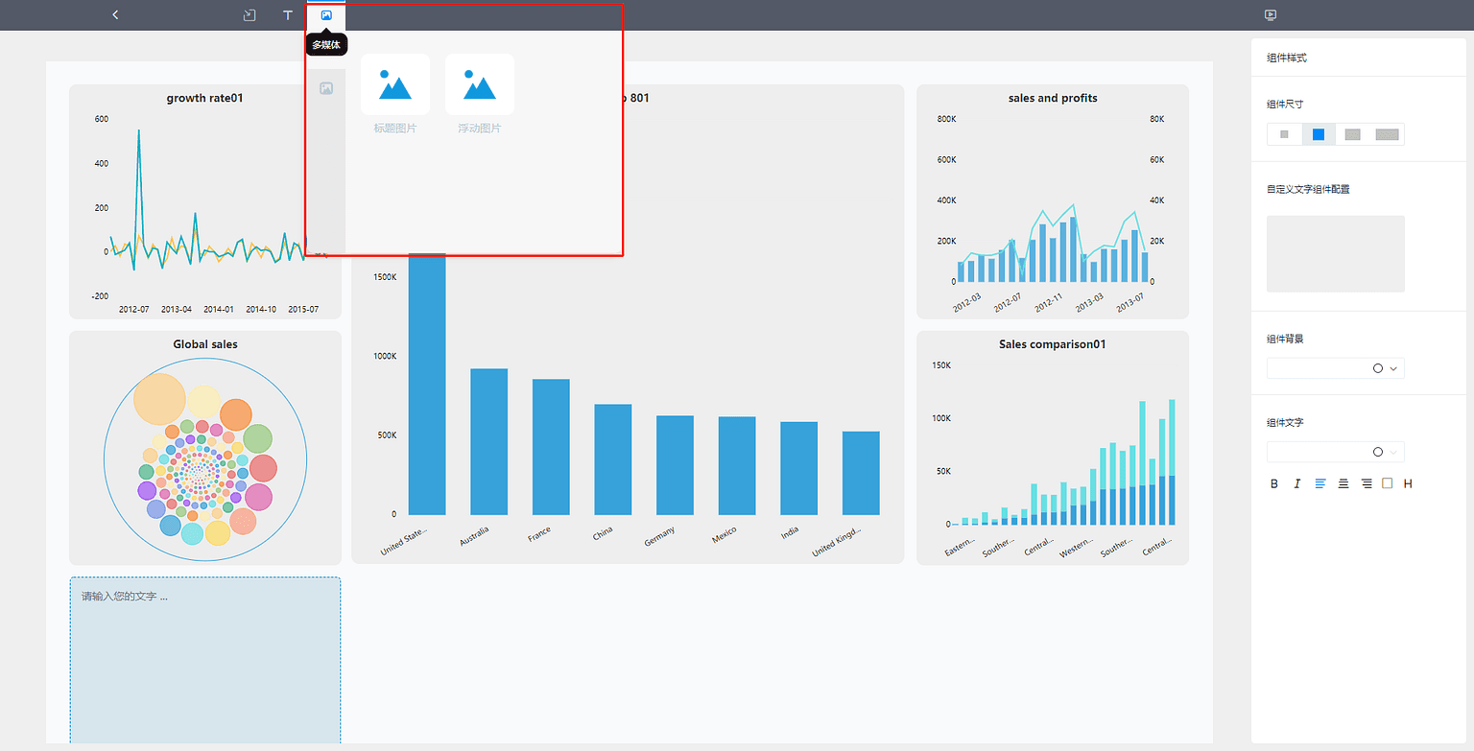Add a 标题图片 title image component

click(395, 84)
